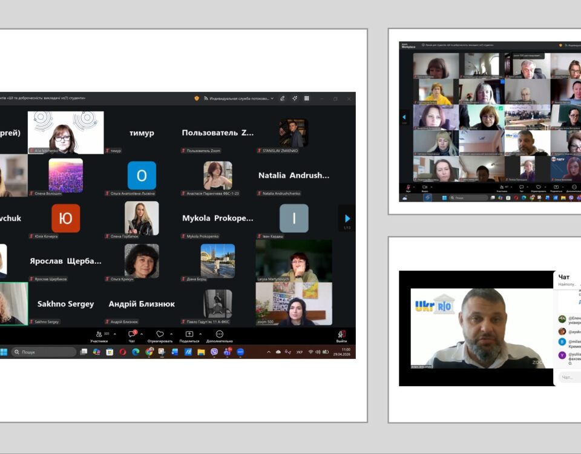Select Larysa Martynovych video thumbnail

point(294,260)
